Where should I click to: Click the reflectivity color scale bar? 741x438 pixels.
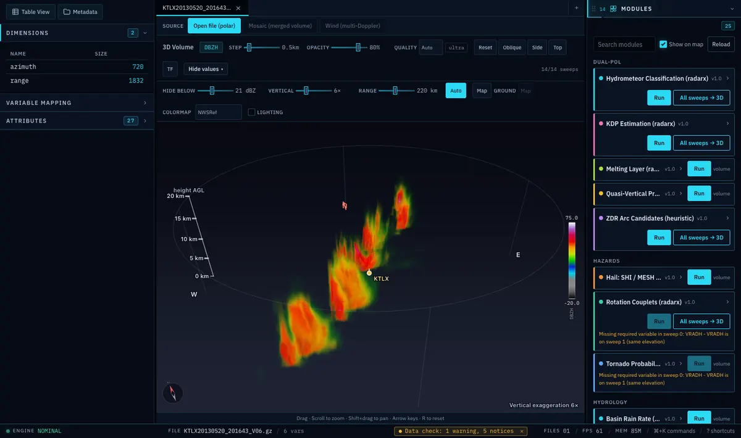pos(572,260)
